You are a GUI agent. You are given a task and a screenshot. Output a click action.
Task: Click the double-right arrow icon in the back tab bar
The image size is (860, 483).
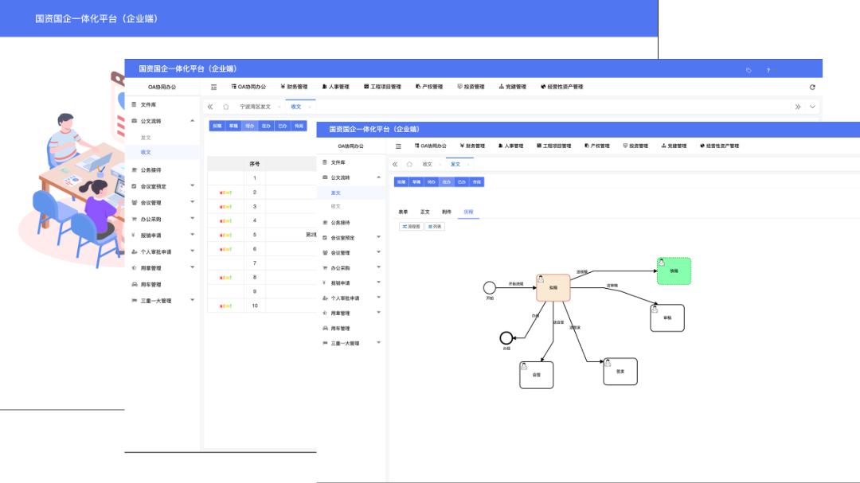click(x=797, y=107)
